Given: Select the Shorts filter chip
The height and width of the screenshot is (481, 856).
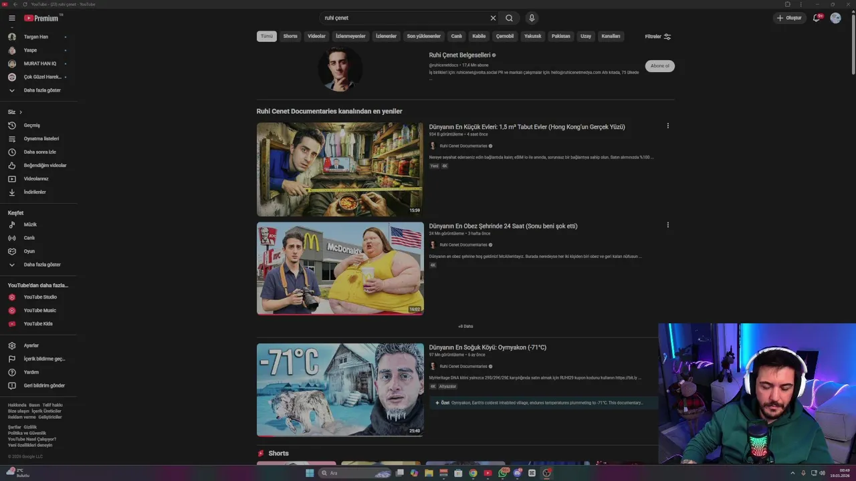Looking at the screenshot, I should pos(290,36).
